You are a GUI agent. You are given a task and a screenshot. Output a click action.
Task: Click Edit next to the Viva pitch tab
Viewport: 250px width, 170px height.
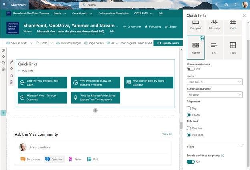[x=112, y=31]
